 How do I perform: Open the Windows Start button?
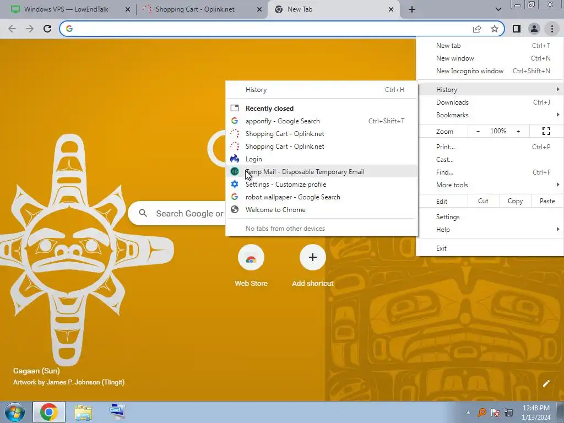coord(14,412)
